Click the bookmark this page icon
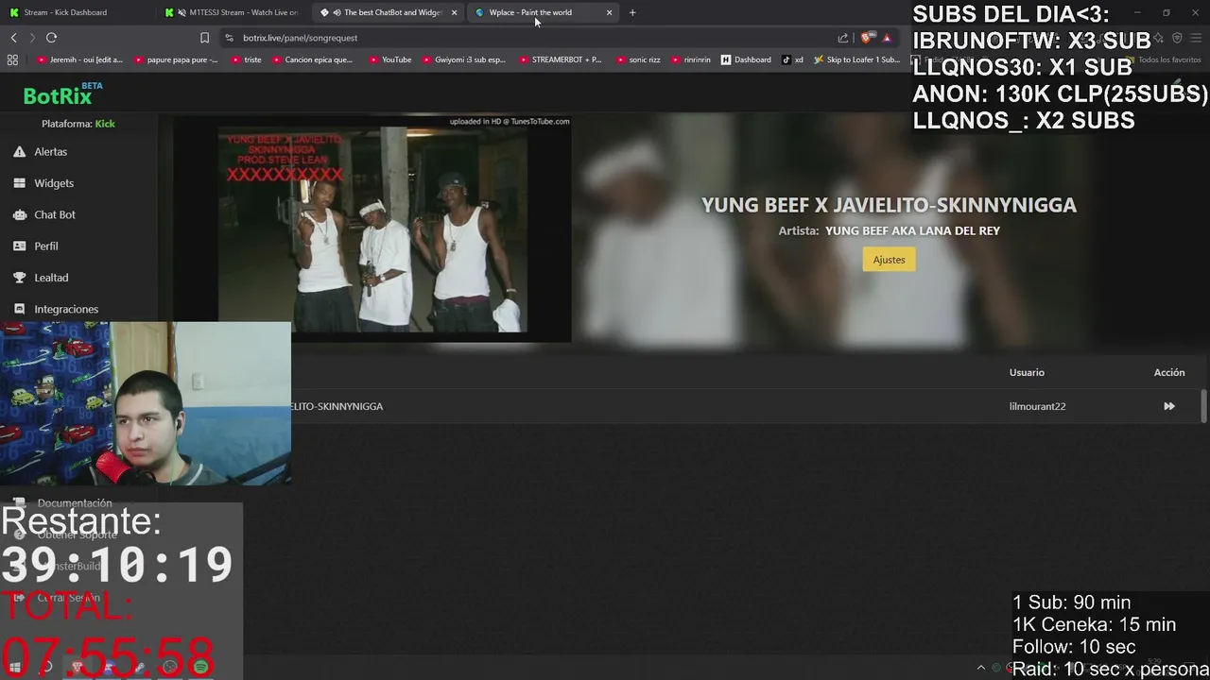 (x=204, y=38)
